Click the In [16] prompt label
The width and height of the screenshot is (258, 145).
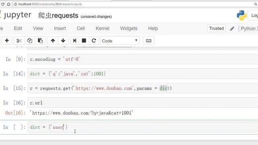point(15,103)
